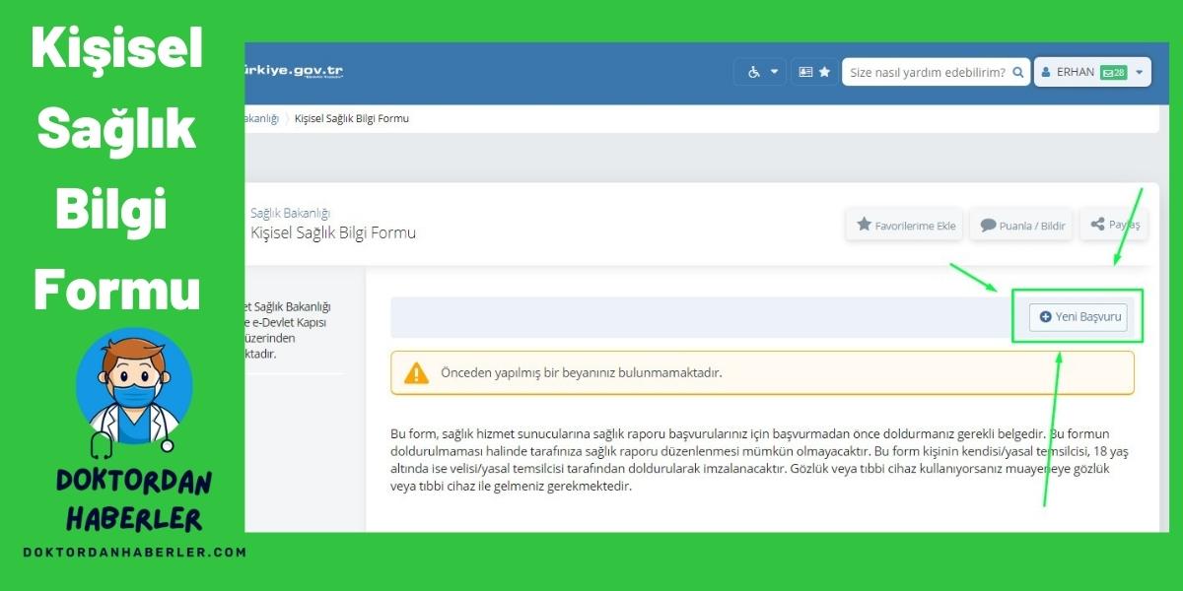Image resolution: width=1183 pixels, height=591 pixels.
Task: Go to the Bakanlığı breadcrumb link
Action: [x=262, y=118]
